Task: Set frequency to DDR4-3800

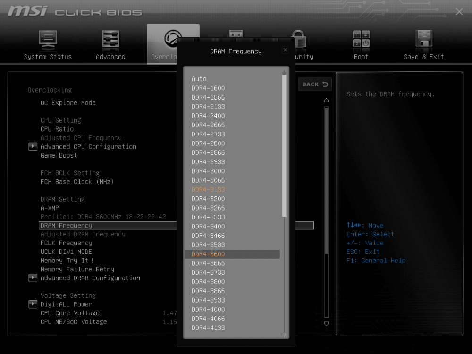Action: click(x=208, y=282)
